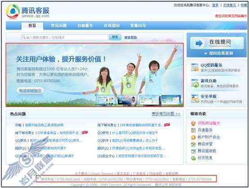Open the 客服向导 tab
The height and width of the screenshot is (188, 249).
pos(138,26)
